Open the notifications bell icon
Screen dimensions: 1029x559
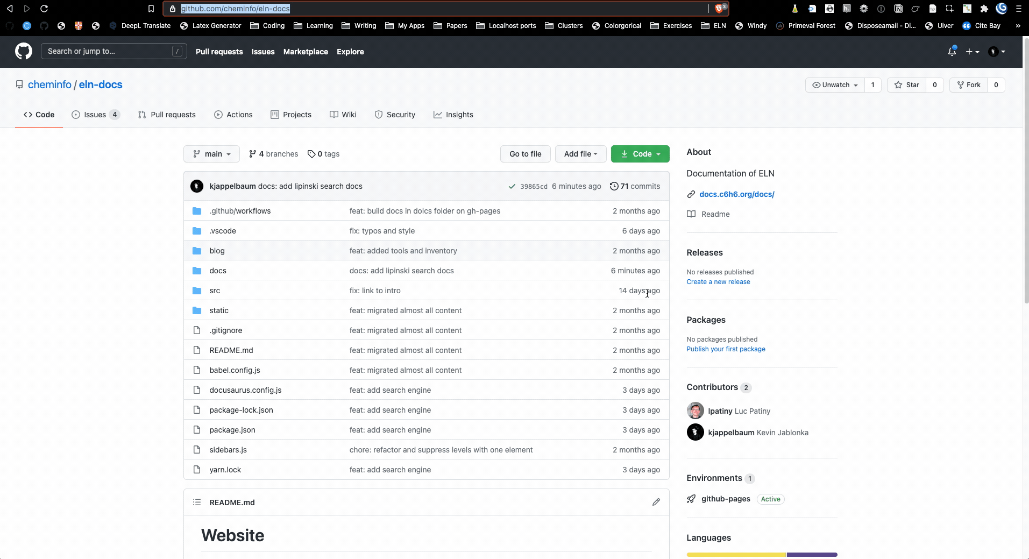click(x=952, y=52)
